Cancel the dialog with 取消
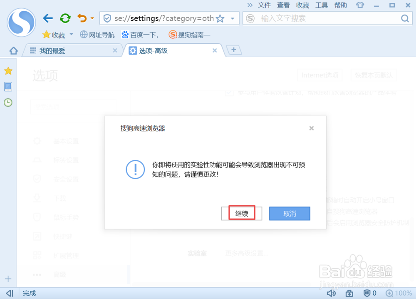Screen dimensions: 416x299 290,213
